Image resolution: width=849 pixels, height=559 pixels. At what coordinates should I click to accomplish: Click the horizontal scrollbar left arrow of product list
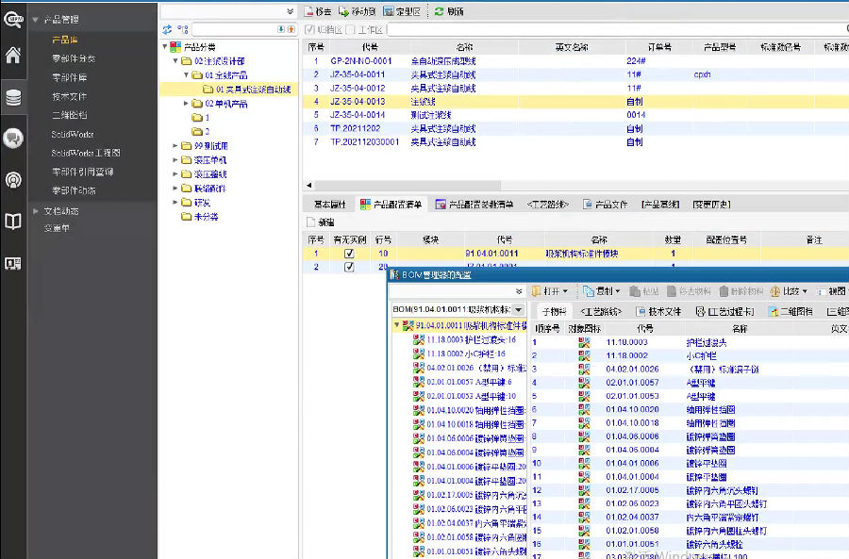[308, 187]
